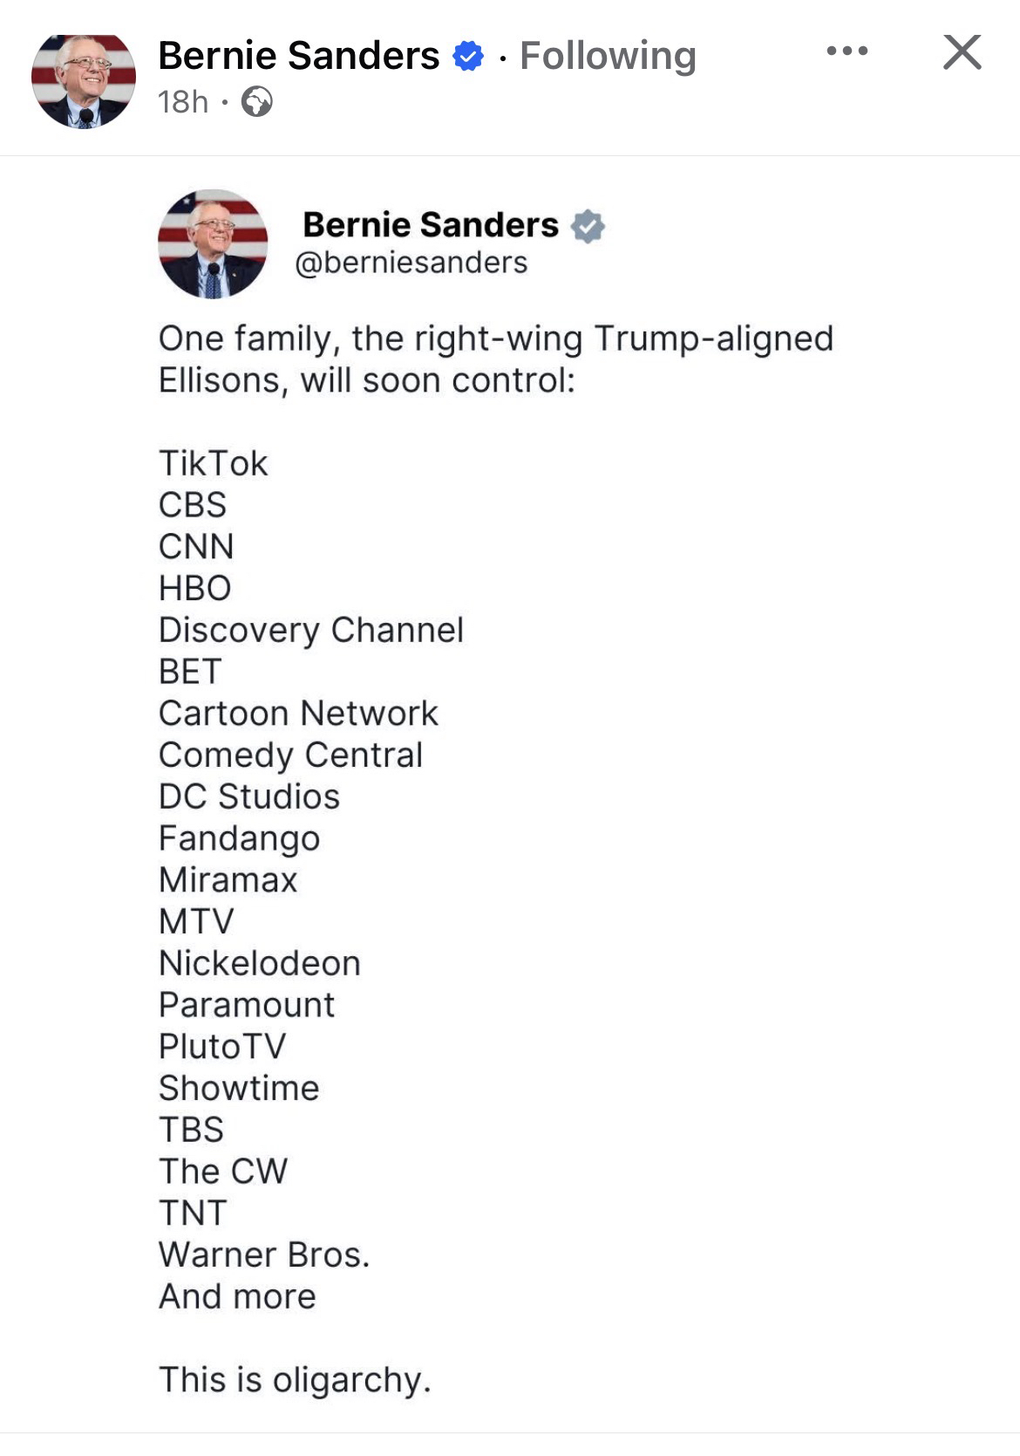Click the bold Bernie Sanders name in the tweet

click(431, 225)
